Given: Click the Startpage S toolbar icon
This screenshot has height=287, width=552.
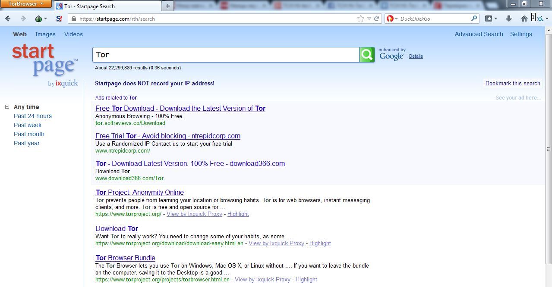Looking at the screenshot, I should click(59, 19).
